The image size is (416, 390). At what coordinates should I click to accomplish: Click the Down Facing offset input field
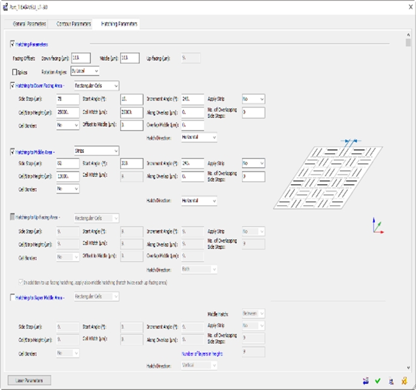coord(80,58)
